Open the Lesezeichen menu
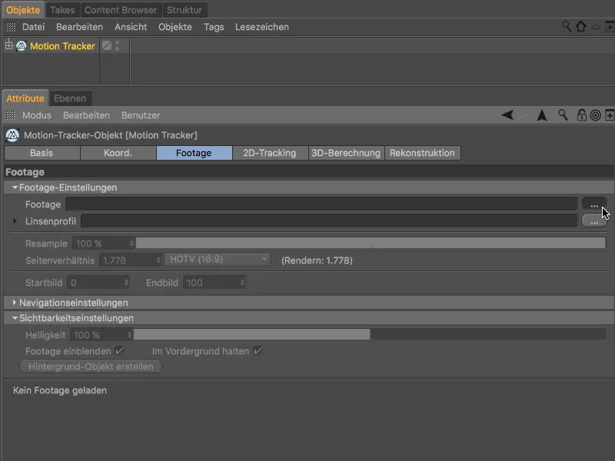 point(264,26)
